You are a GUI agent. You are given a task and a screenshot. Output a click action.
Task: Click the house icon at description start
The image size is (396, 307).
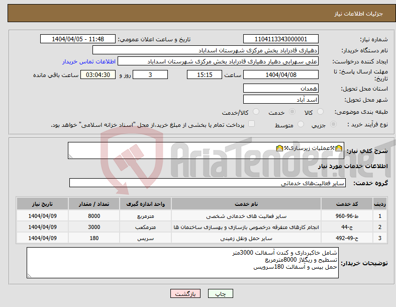tap(339, 148)
